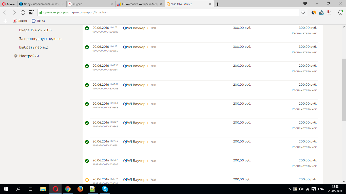346x194 pixels.
Task: Open QIWI Ваучеры entry at 13:40:01
Action: (x=136, y=85)
